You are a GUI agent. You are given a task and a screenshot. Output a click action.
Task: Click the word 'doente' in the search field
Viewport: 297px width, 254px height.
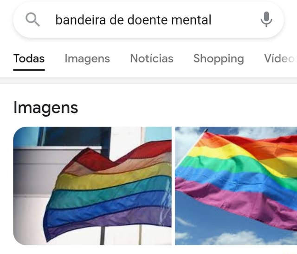pos(148,20)
